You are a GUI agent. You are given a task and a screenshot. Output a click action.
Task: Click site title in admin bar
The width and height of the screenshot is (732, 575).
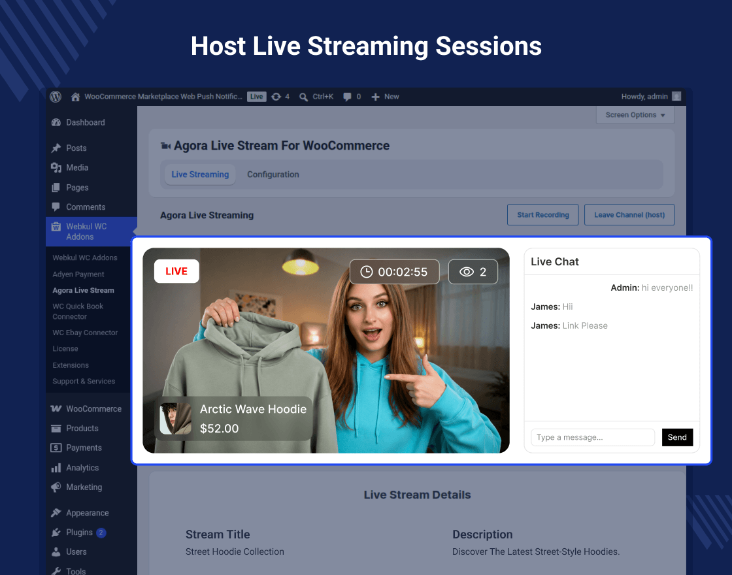point(163,97)
